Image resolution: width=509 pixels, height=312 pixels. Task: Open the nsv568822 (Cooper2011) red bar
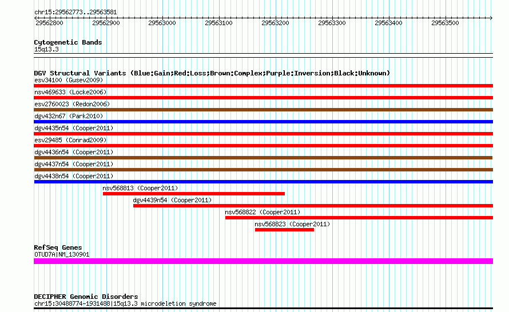tap(359, 218)
